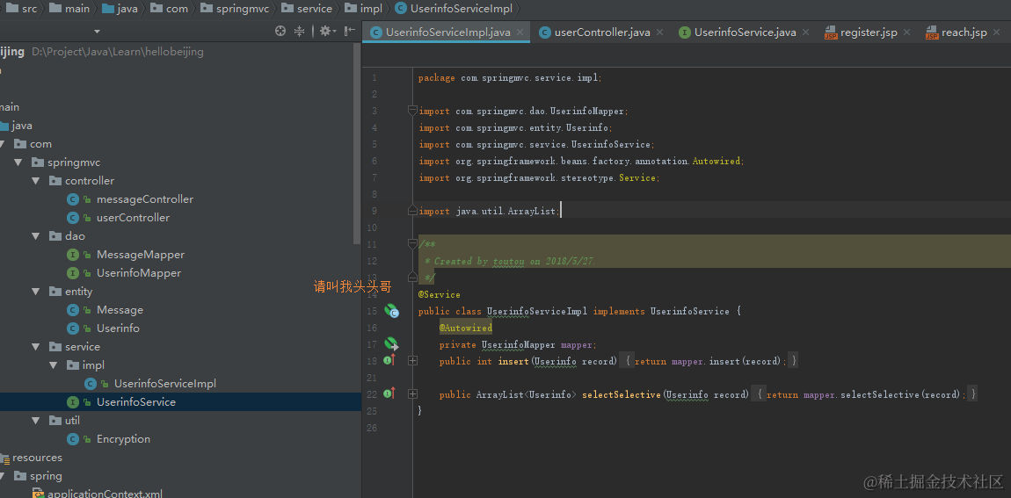Click Spring bean gutter icon at line 15

pyautogui.click(x=391, y=312)
